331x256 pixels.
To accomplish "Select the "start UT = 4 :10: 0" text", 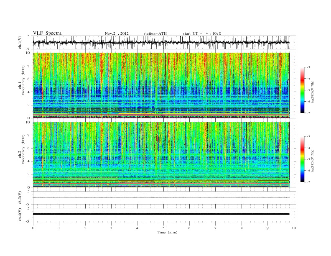I will point(202,33).
